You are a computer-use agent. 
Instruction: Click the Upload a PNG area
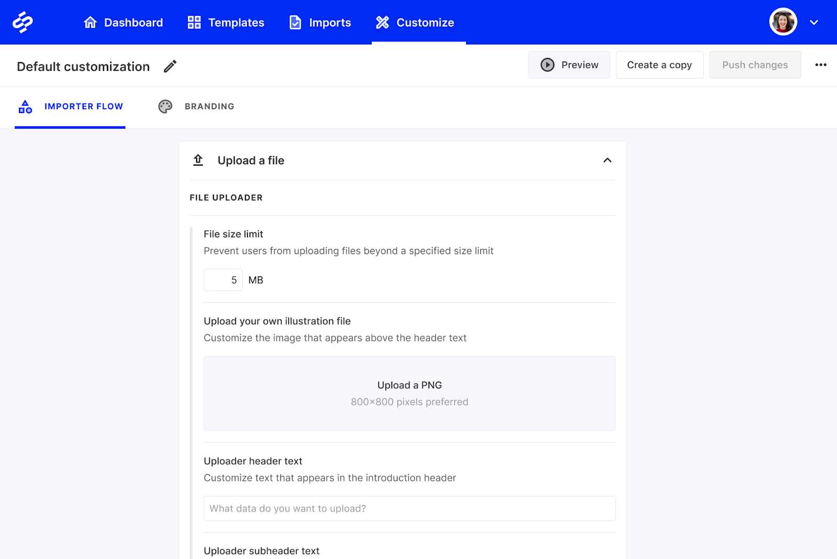410,393
